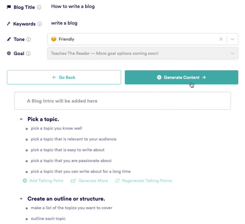Click the Generate More edit icon
The image size is (245, 224).
click(73, 181)
